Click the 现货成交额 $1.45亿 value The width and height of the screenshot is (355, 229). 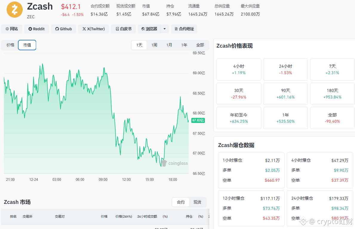tap(124, 14)
